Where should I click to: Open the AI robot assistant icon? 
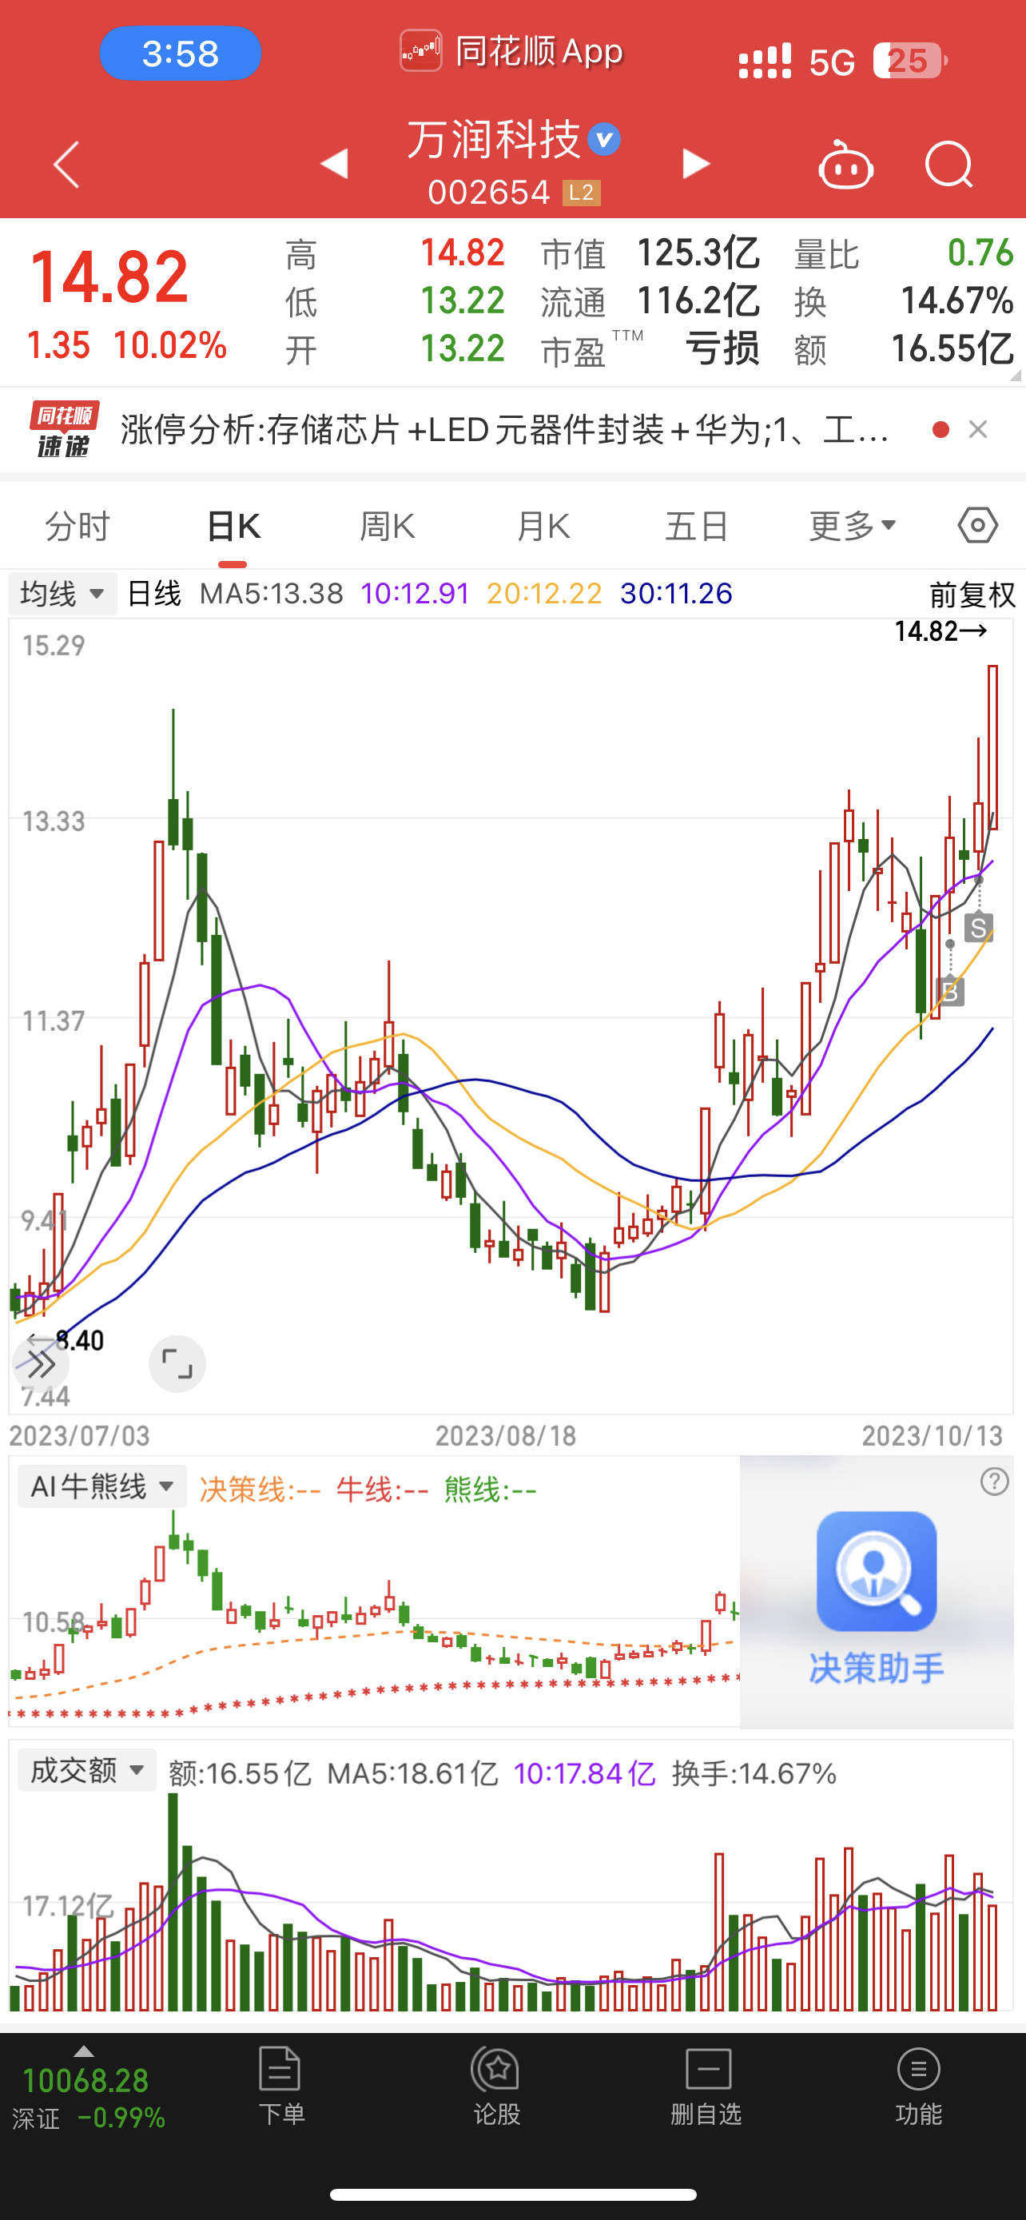click(845, 164)
